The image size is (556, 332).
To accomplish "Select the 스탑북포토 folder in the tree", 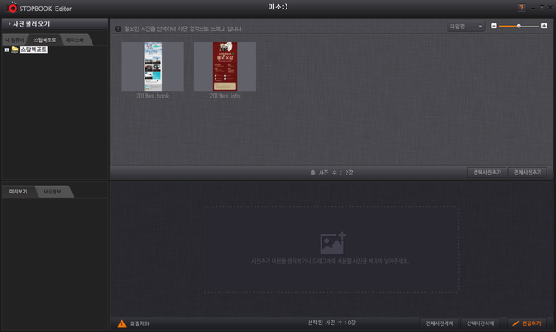I will click(33, 50).
